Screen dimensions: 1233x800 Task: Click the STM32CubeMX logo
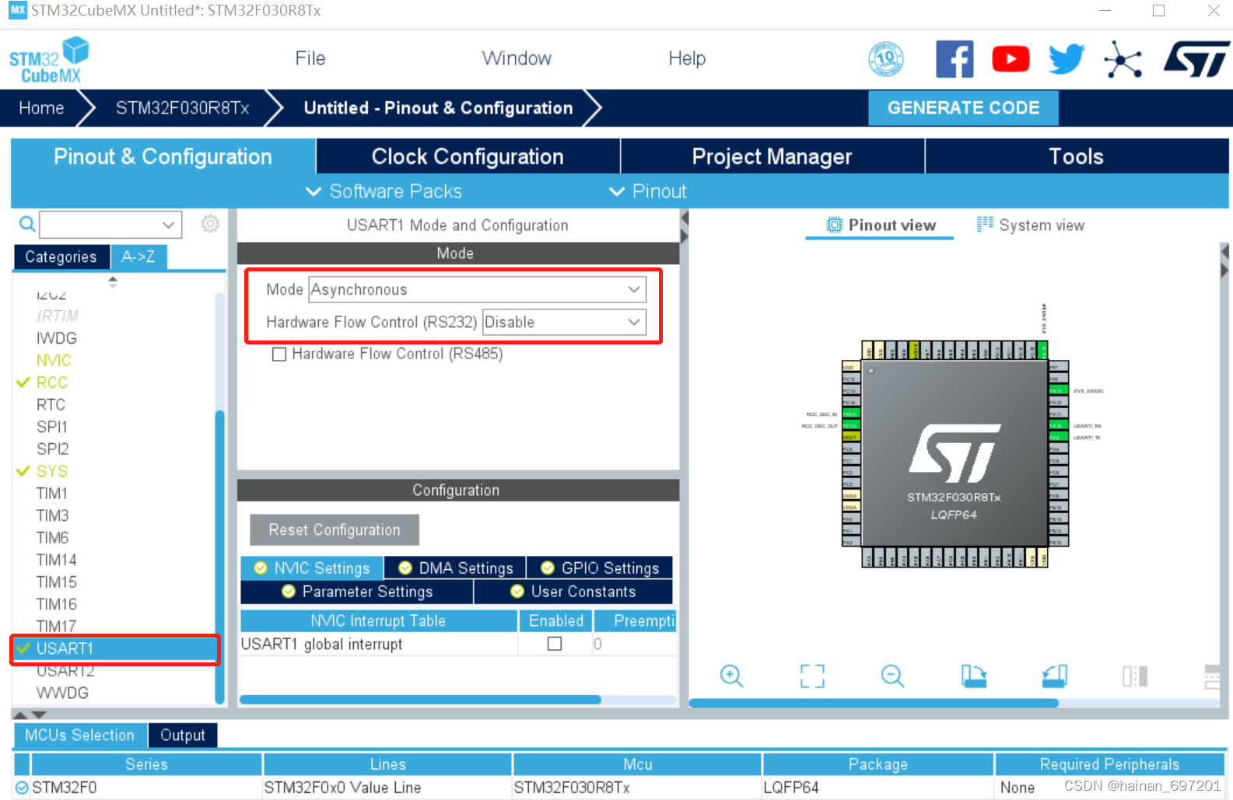[x=48, y=60]
